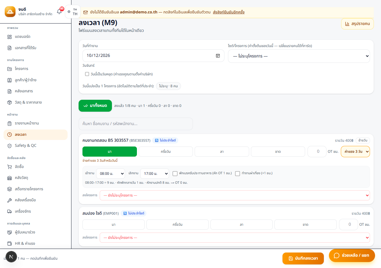Click the ผู้รับเหมาช่วง handshake icon
This screenshot has height=268, width=381.
tap(10, 232)
